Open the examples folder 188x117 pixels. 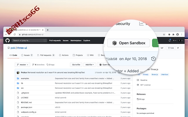(25, 78)
